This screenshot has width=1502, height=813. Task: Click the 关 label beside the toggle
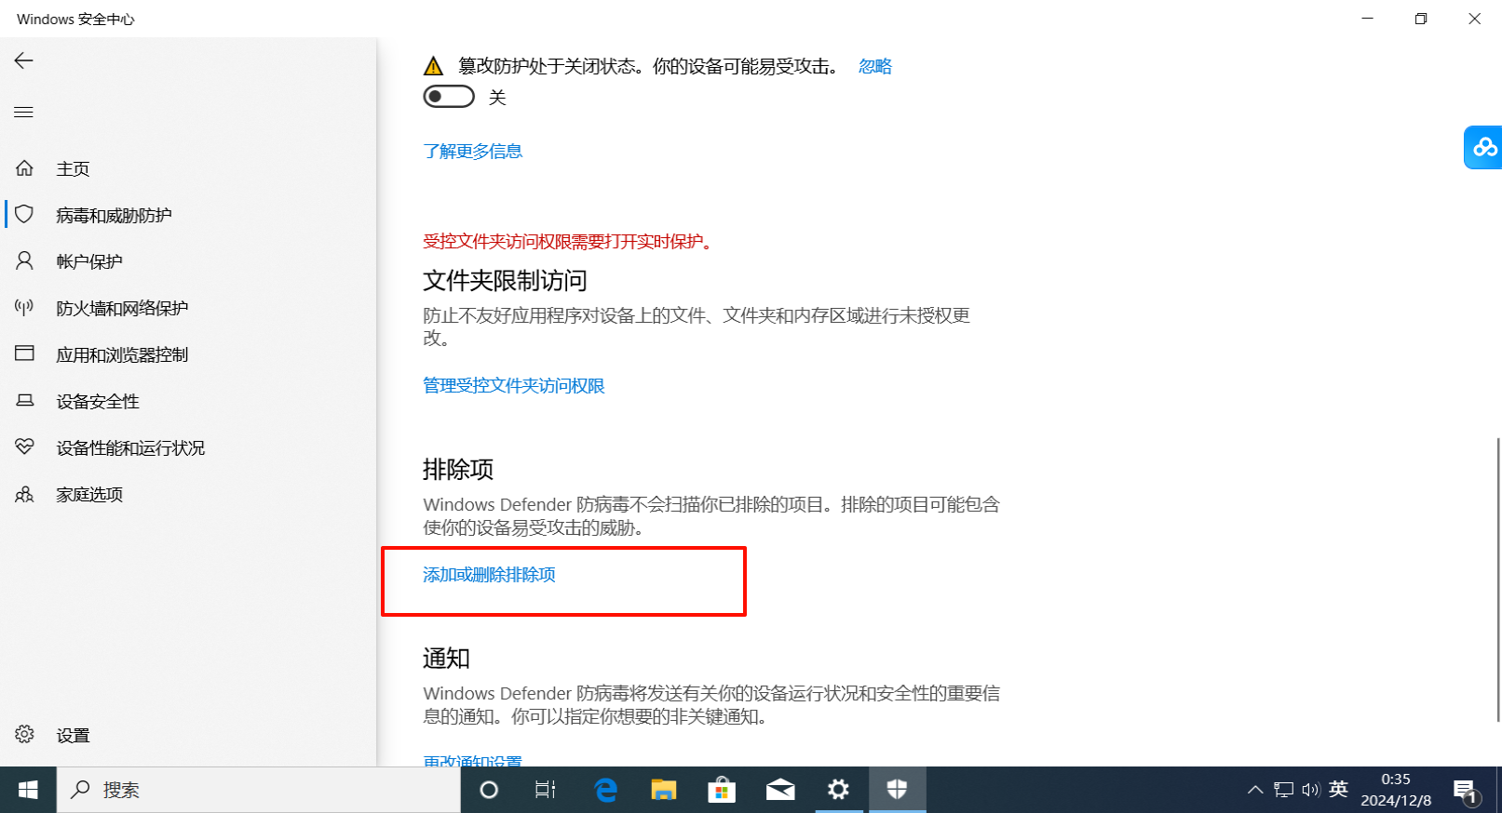pos(497,98)
